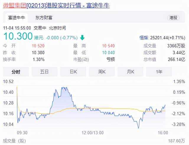Click the change value -0.080 (-0.77%)
This screenshot has width=189, height=145.
(x=62, y=38)
